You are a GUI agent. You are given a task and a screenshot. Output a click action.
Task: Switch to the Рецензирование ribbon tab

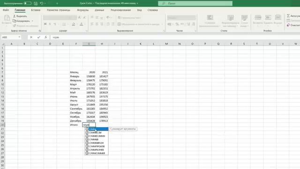(x=121, y=10)
